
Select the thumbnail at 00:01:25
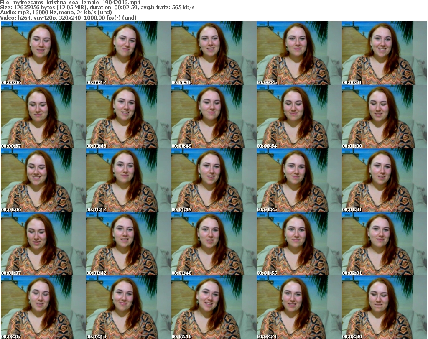click(x=299, y=180)
